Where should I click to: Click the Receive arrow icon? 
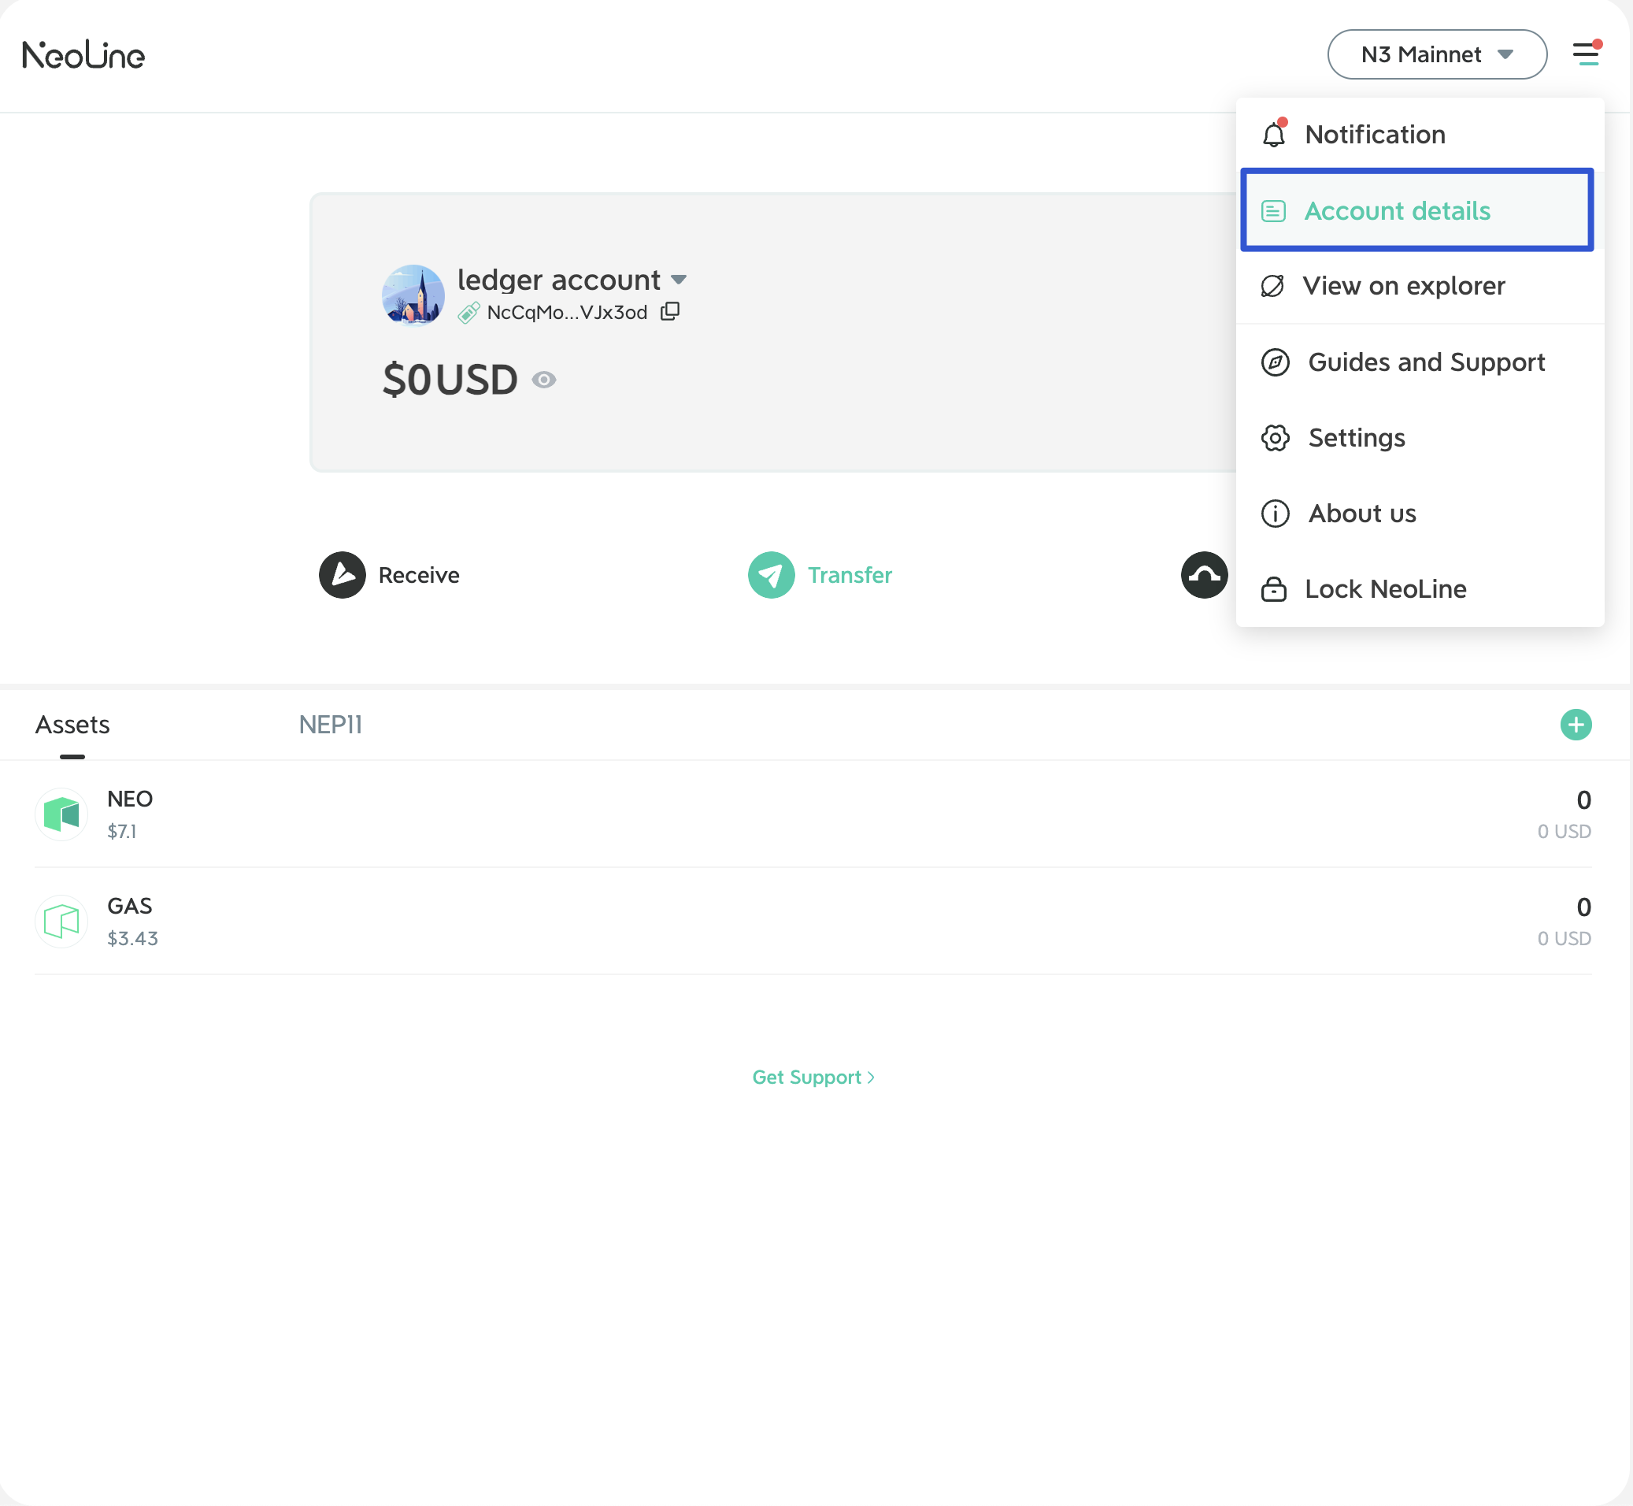[x=342, y=574]
